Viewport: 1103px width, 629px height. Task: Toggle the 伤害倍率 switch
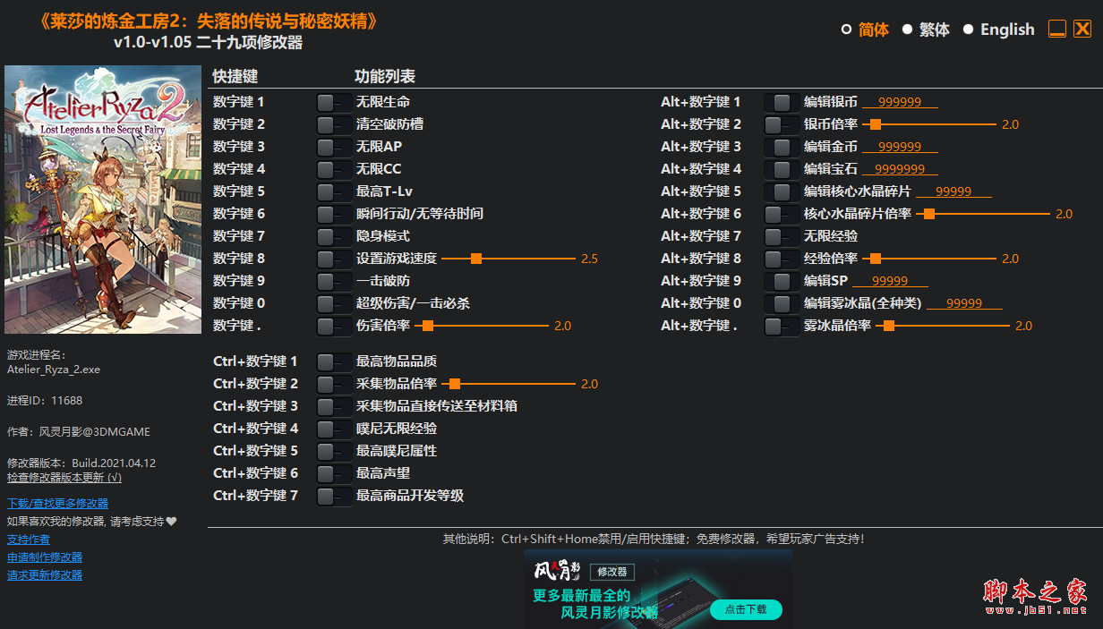[x=334, y=326]
